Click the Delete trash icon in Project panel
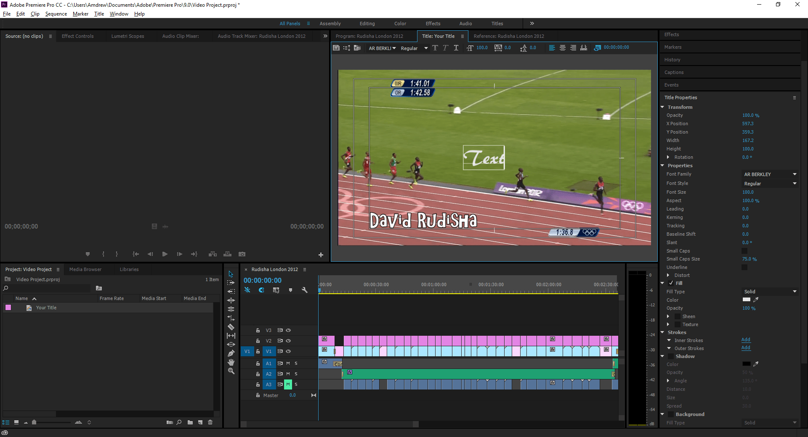The width and height of the screenshot is (808, 437). click(x=210, y=422)
